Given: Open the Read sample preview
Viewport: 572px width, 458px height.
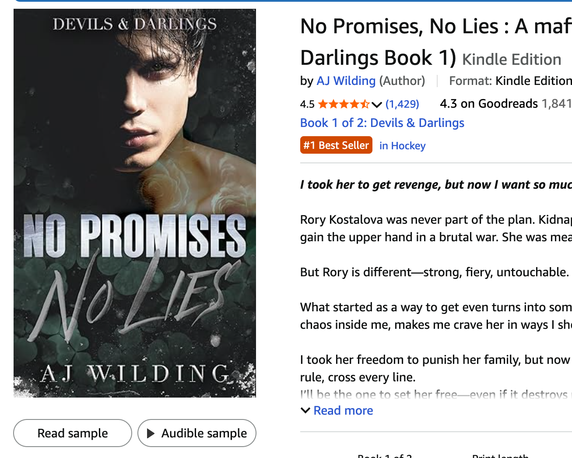Looking at the screenshot, I should (x=73, y=433).
